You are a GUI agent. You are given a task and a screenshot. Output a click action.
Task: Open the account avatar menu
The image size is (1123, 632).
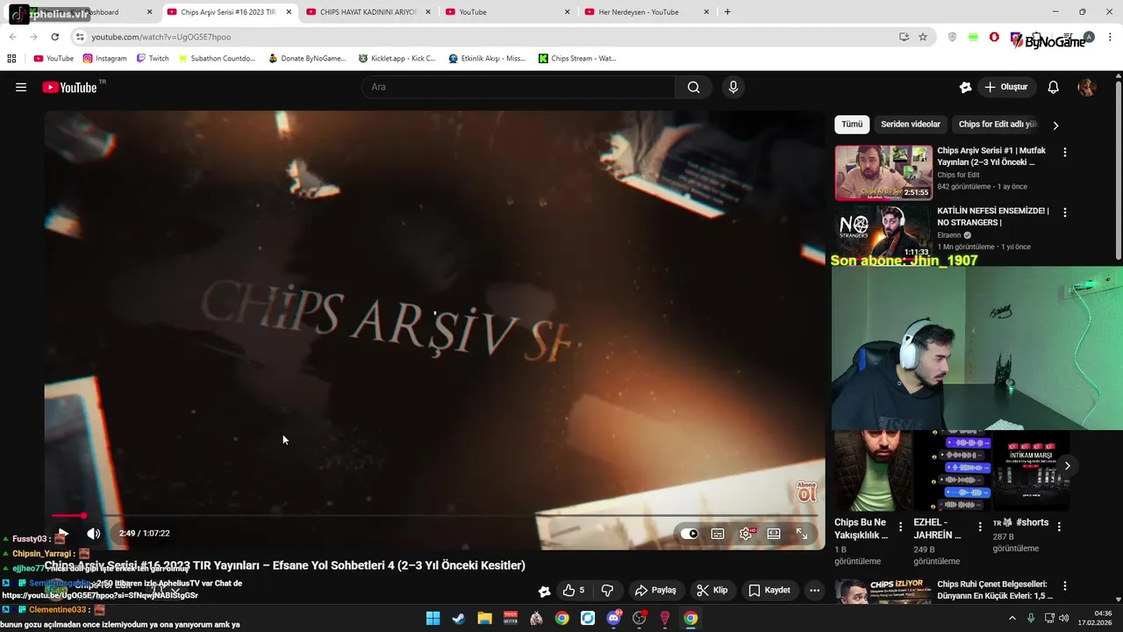click(x=1087, y=87)
